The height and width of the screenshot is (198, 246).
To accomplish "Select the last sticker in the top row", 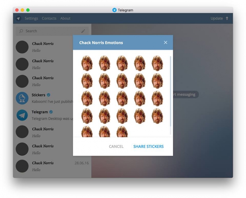I will 157,63.
